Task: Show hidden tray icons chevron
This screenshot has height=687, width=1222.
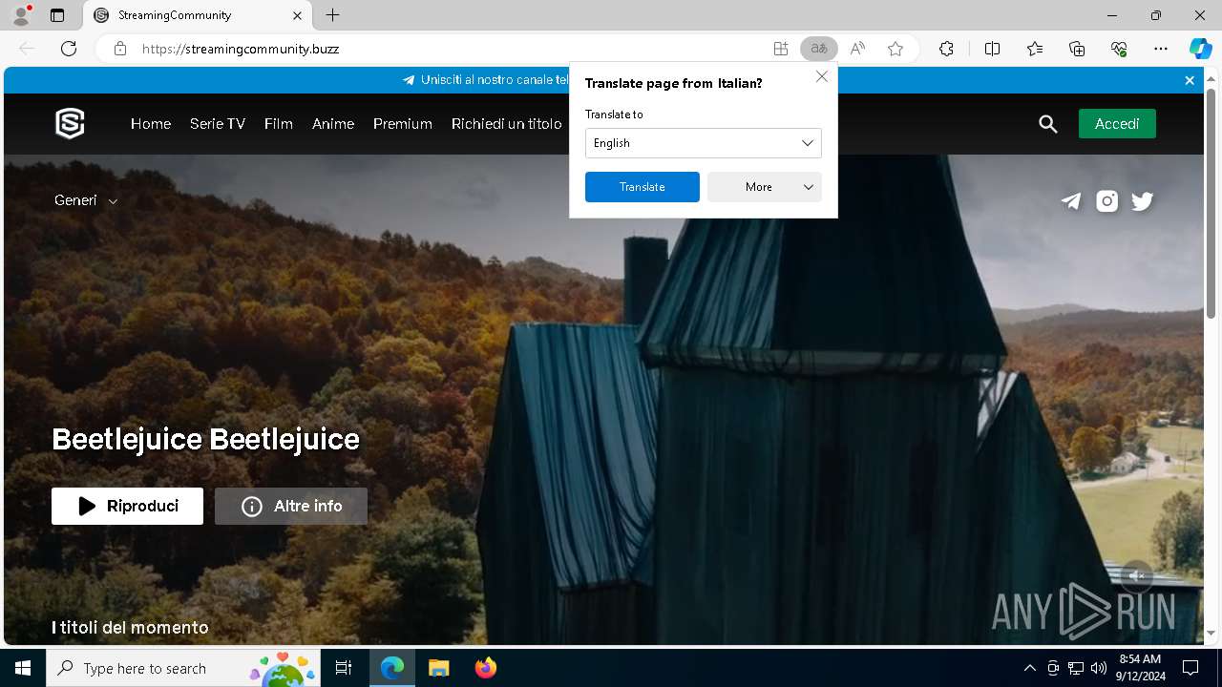Action: coord(1029,668)
